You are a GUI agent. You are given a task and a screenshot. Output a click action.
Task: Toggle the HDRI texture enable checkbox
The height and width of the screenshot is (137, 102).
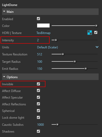coord(96,32)
